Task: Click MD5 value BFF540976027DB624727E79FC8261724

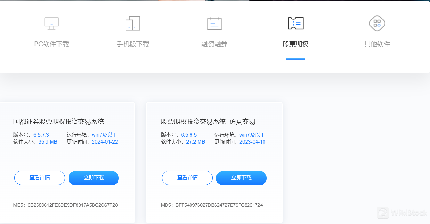Action: click(x=219, y=205)
